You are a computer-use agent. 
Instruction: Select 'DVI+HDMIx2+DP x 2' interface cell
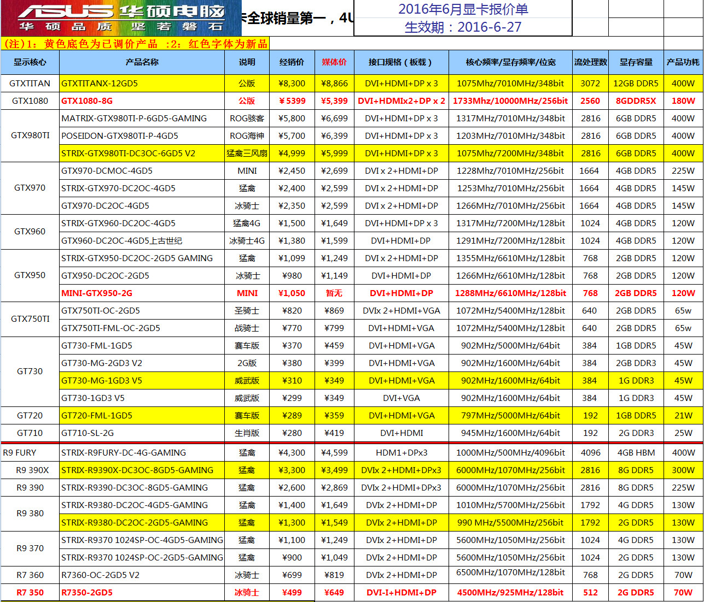click(402, 101)
